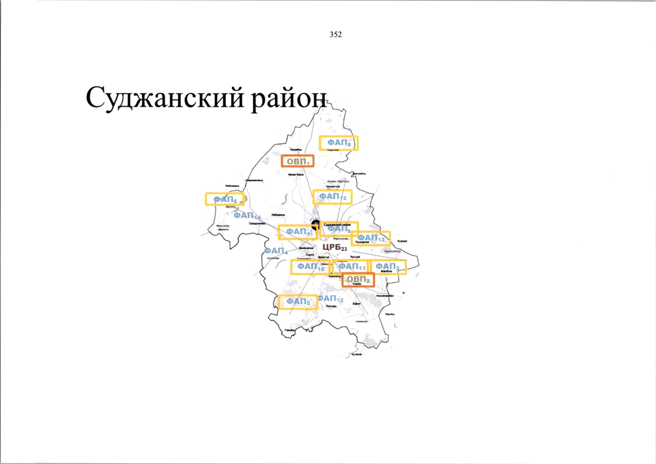Click the orange ОВП1 label box
656x464 pixels.
298,161
